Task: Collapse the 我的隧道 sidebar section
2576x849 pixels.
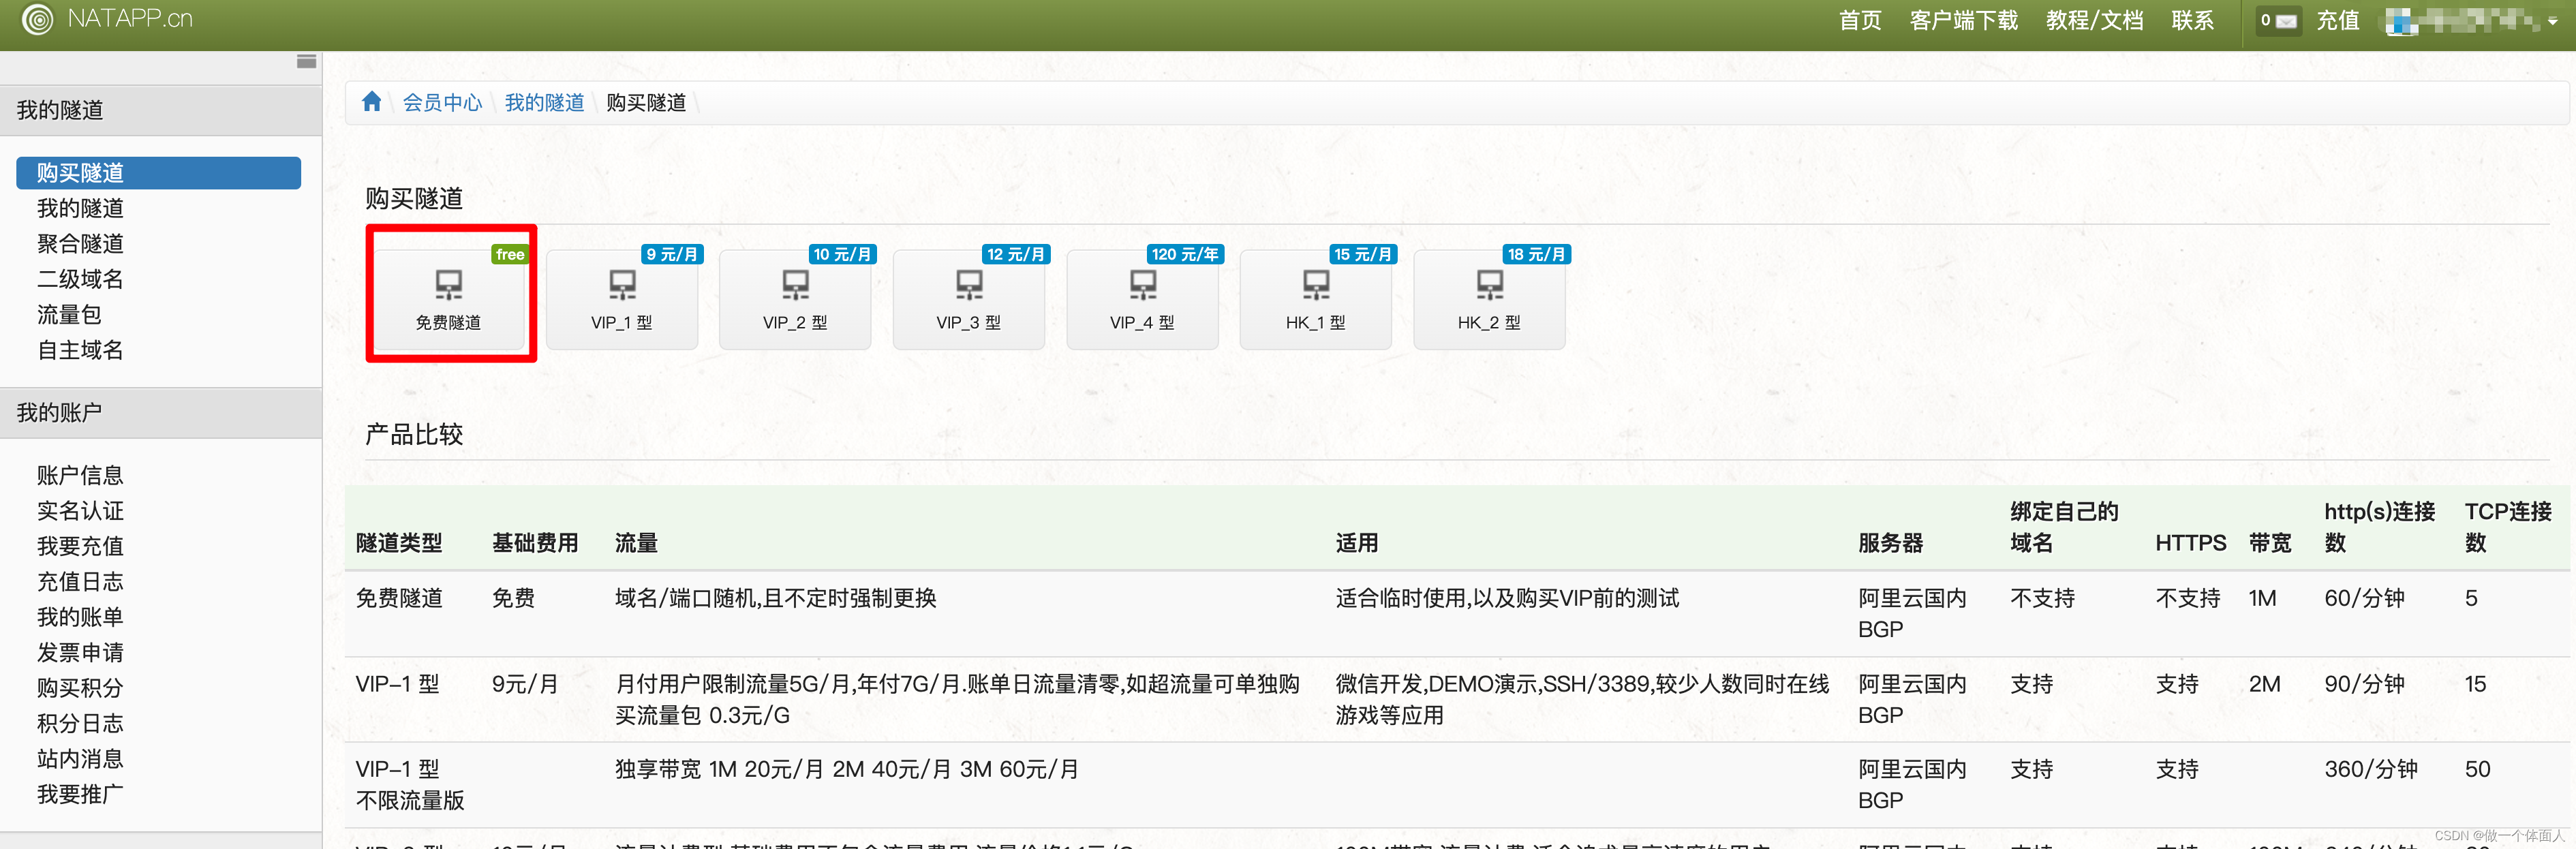Action: 60,110
